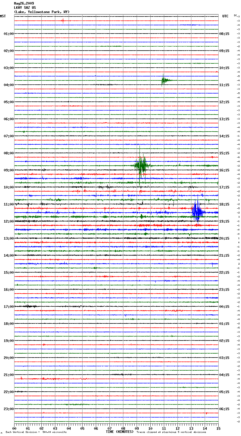Viewport: 241px width, 436px height.
Task: Click the UTC time label "11:15"
Action: tap(224, 85)
